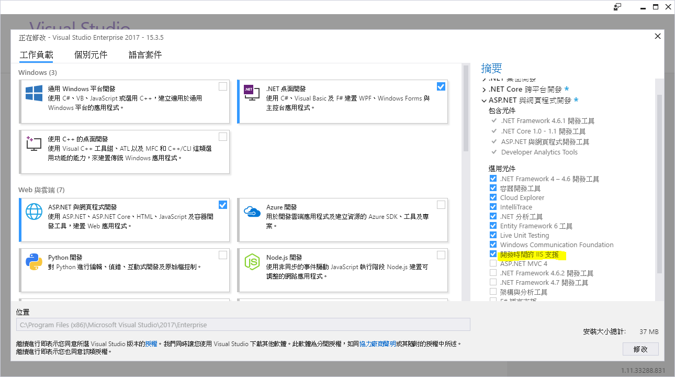Switch to 個別元件 tab

(x=91, y=54)
